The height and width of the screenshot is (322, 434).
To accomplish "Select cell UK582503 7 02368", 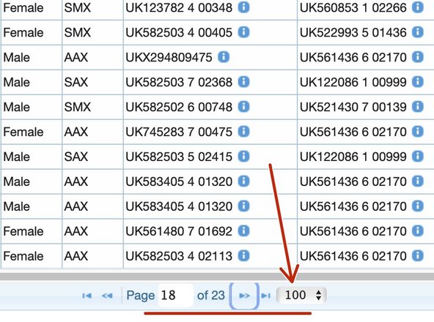I will coord(210,82).
